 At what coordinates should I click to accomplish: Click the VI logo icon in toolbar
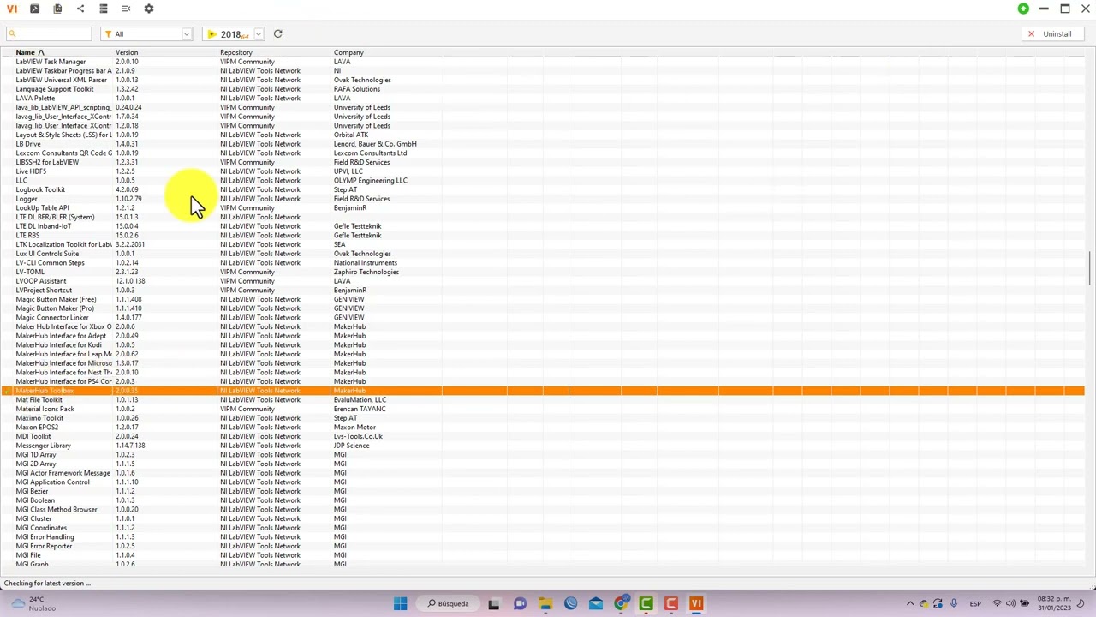click(12, 9)
